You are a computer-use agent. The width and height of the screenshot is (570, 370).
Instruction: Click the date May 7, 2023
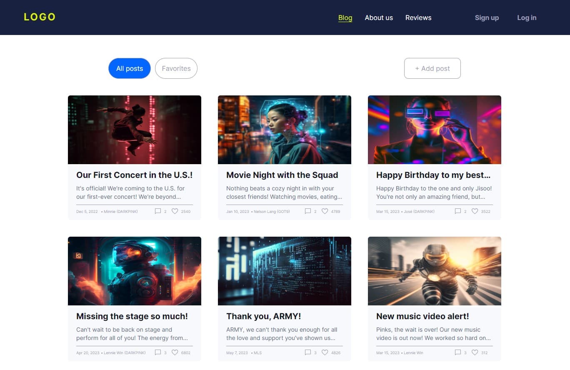[237, 353]
